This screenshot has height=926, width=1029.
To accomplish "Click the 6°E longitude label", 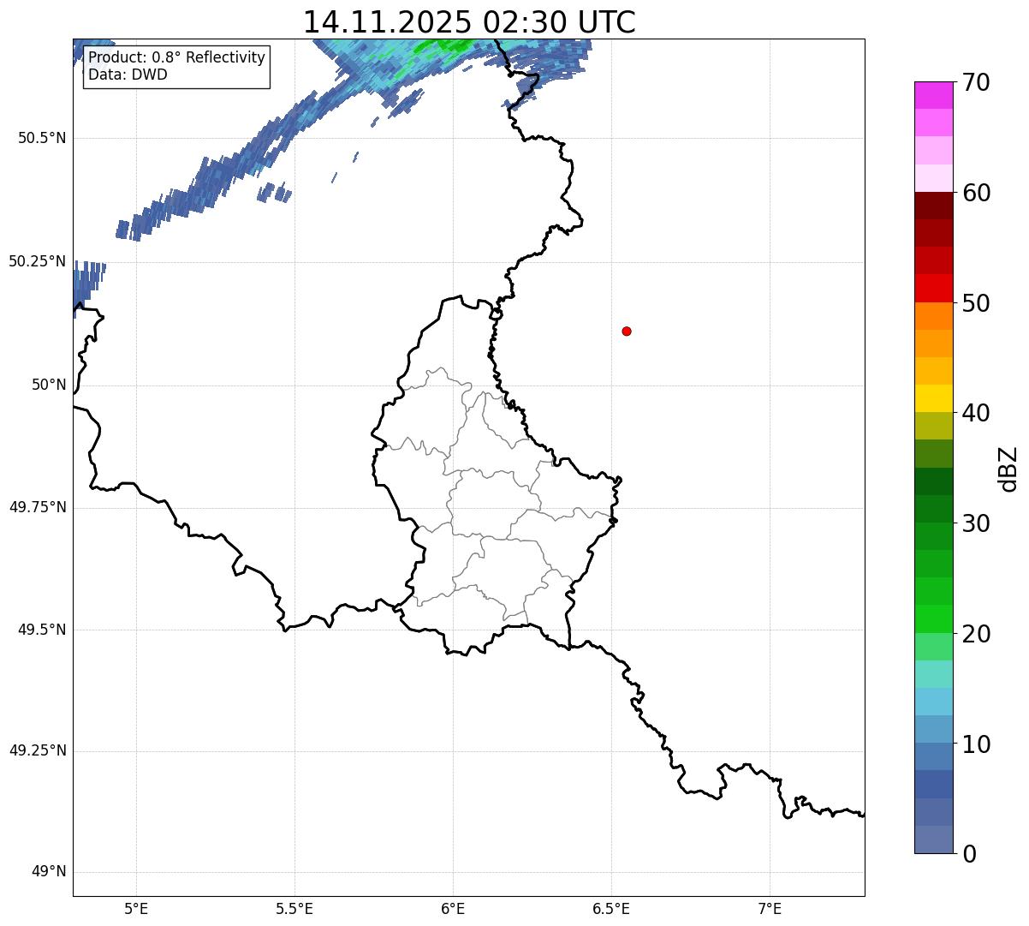I will [453, 908].
